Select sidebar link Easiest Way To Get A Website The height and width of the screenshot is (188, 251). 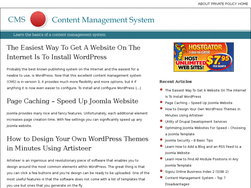[205, 93]
